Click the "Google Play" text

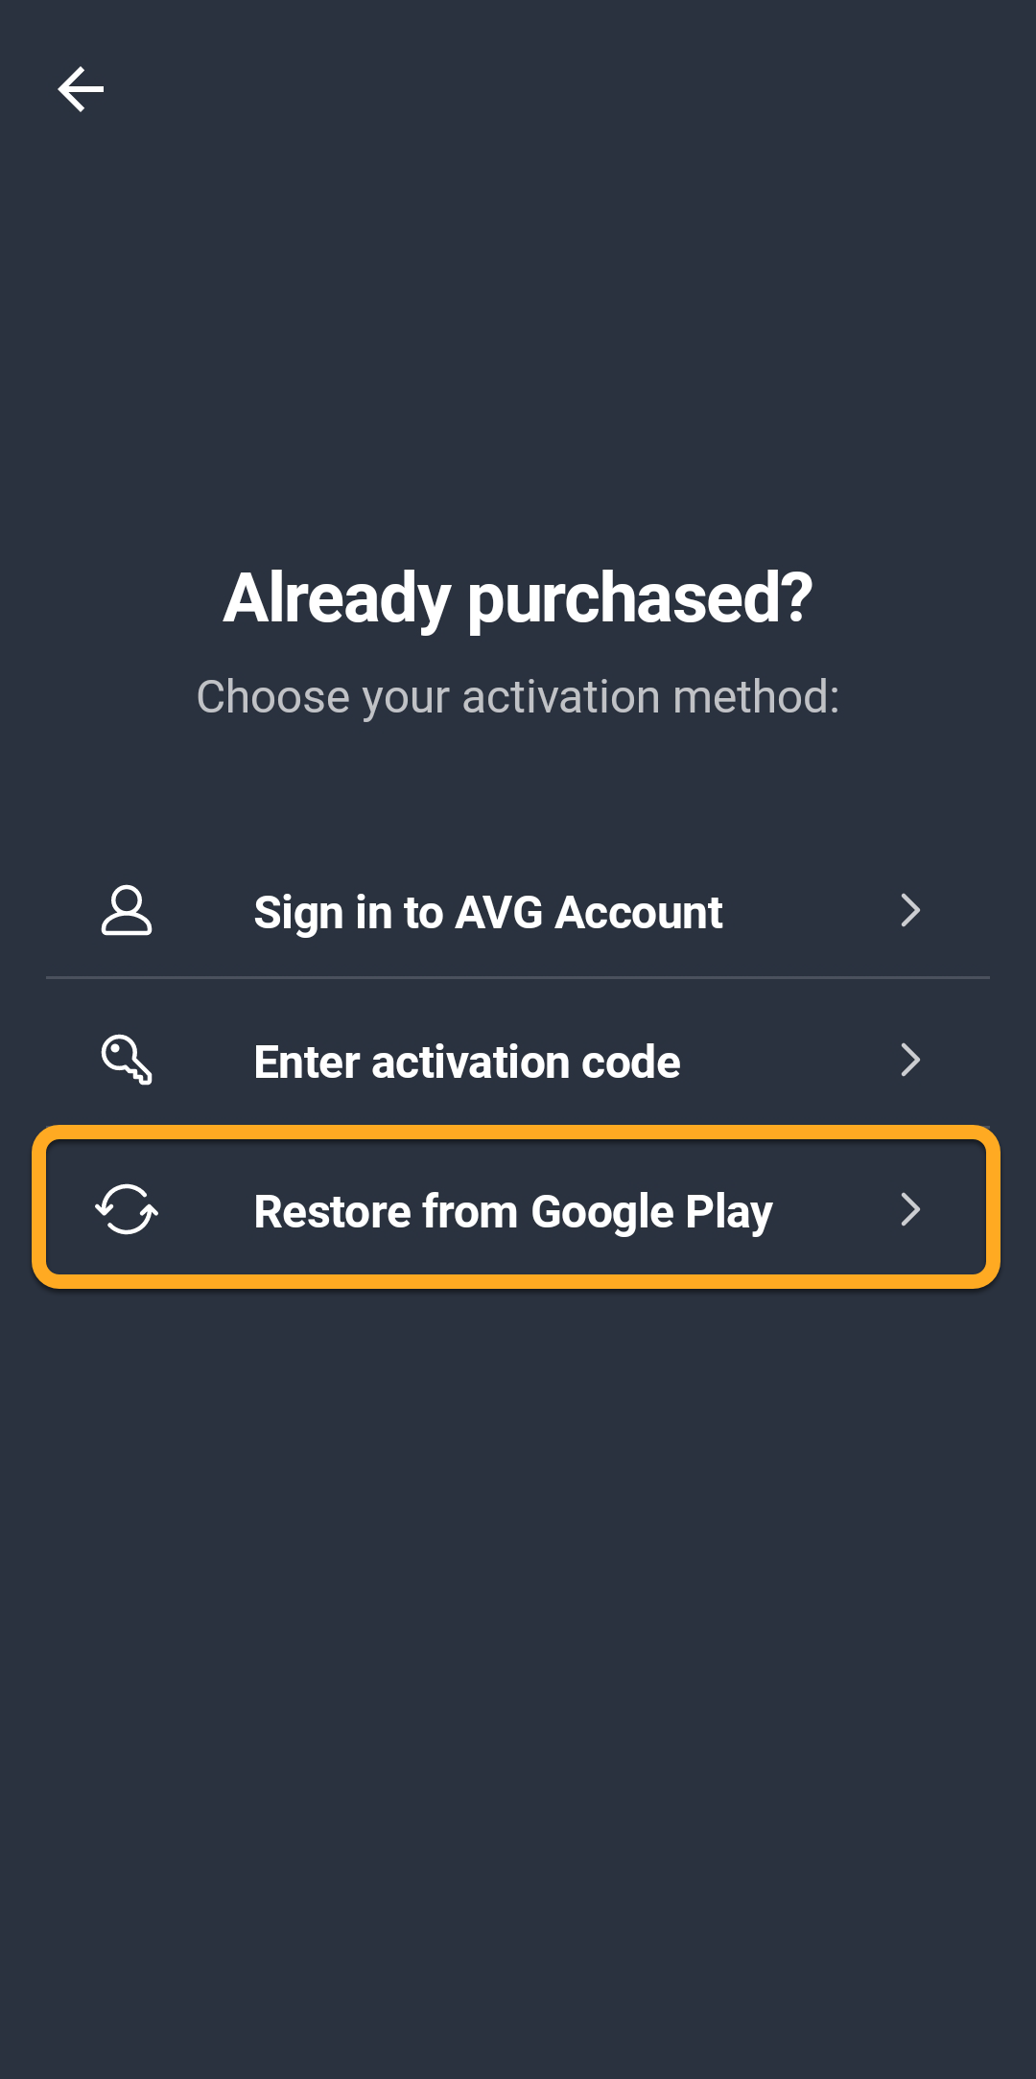tap(651, 1211)
